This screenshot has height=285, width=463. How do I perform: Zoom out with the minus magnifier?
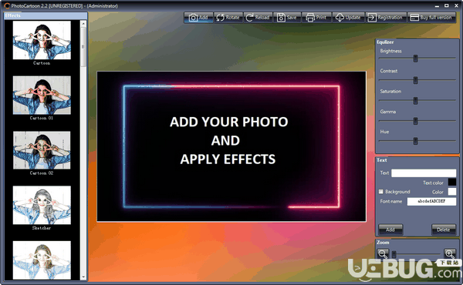[x=383, y=253]
